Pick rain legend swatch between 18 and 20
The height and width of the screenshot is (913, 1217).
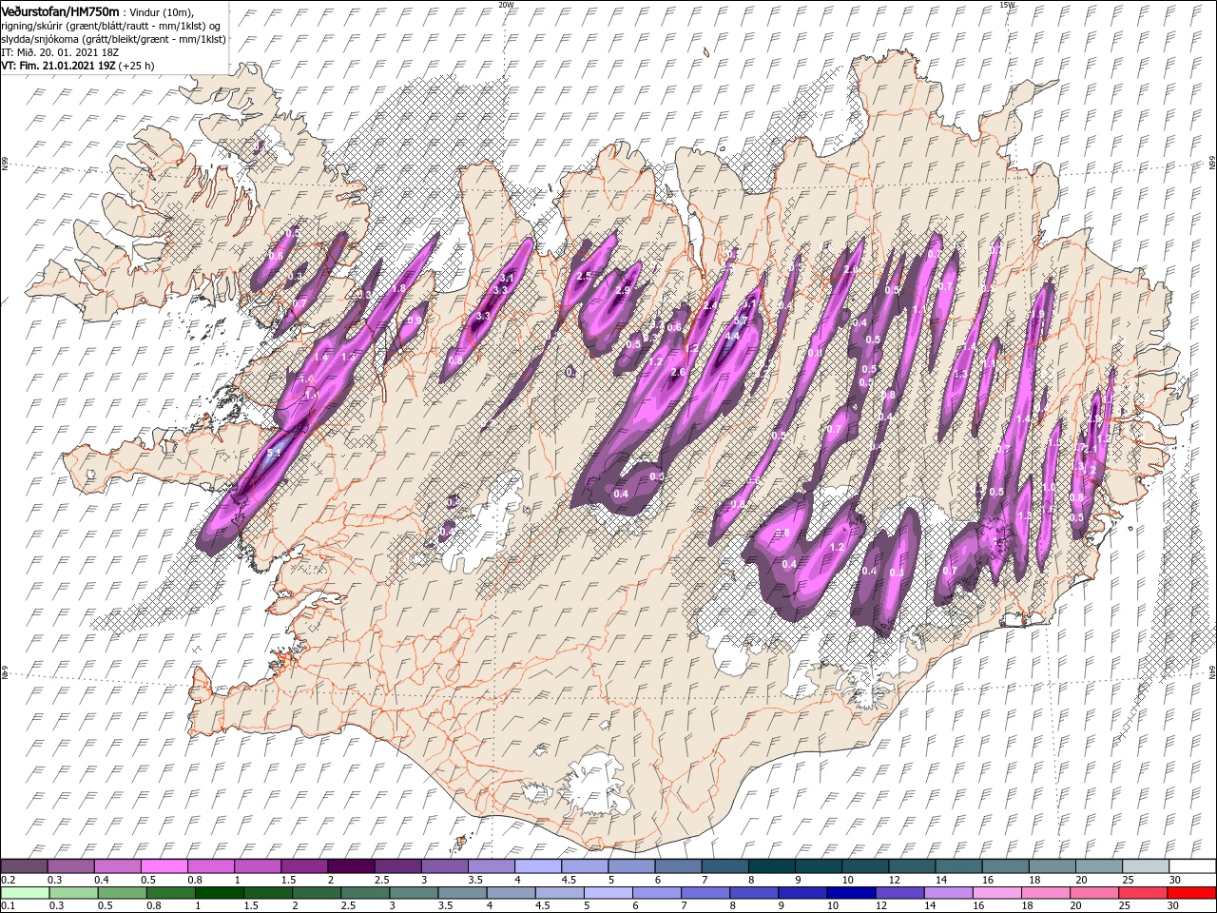pyautogui.click(x=1045, y=894)
